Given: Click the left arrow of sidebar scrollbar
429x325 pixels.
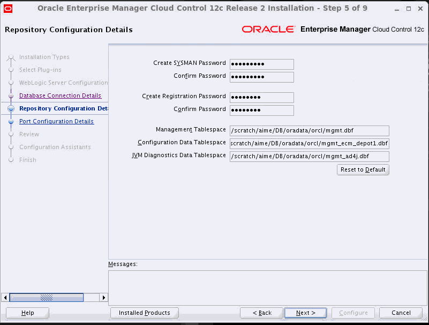Looking at the screenshot, I should 5,297.
